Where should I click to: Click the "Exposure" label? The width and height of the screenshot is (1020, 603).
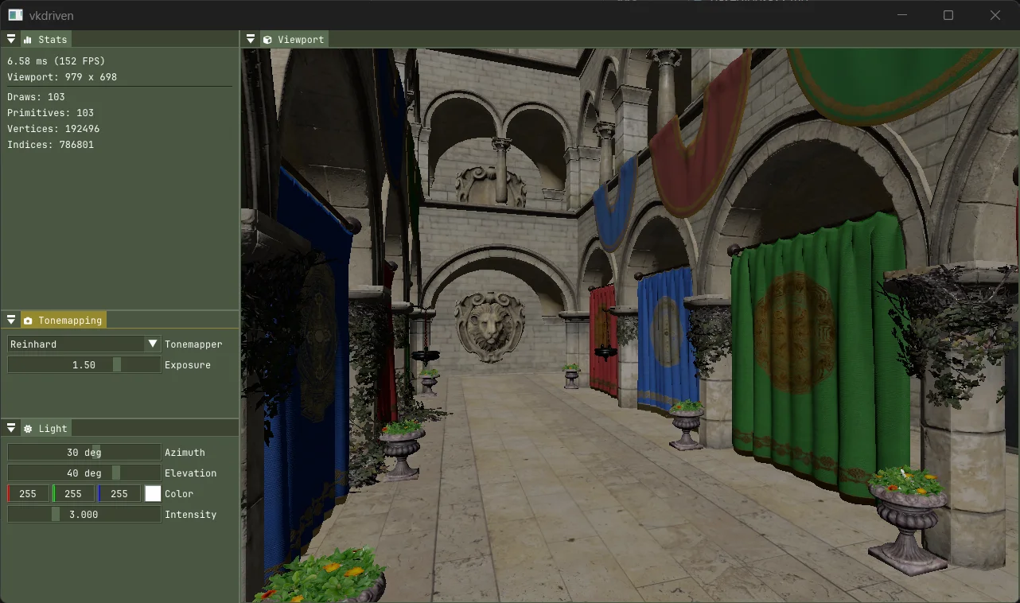[188, 364]
